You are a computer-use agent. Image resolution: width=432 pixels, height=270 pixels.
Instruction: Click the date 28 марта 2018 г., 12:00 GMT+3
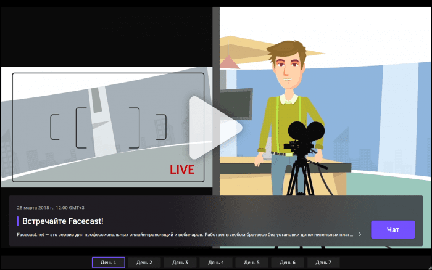[51, 208]
